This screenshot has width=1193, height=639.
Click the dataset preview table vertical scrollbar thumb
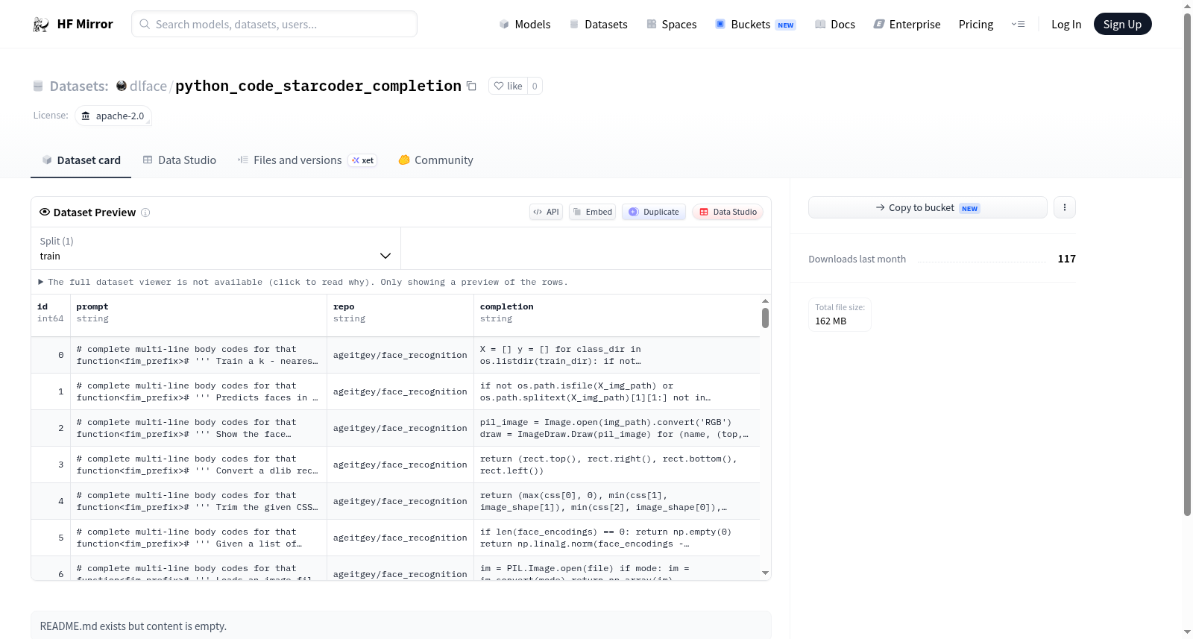765,318
